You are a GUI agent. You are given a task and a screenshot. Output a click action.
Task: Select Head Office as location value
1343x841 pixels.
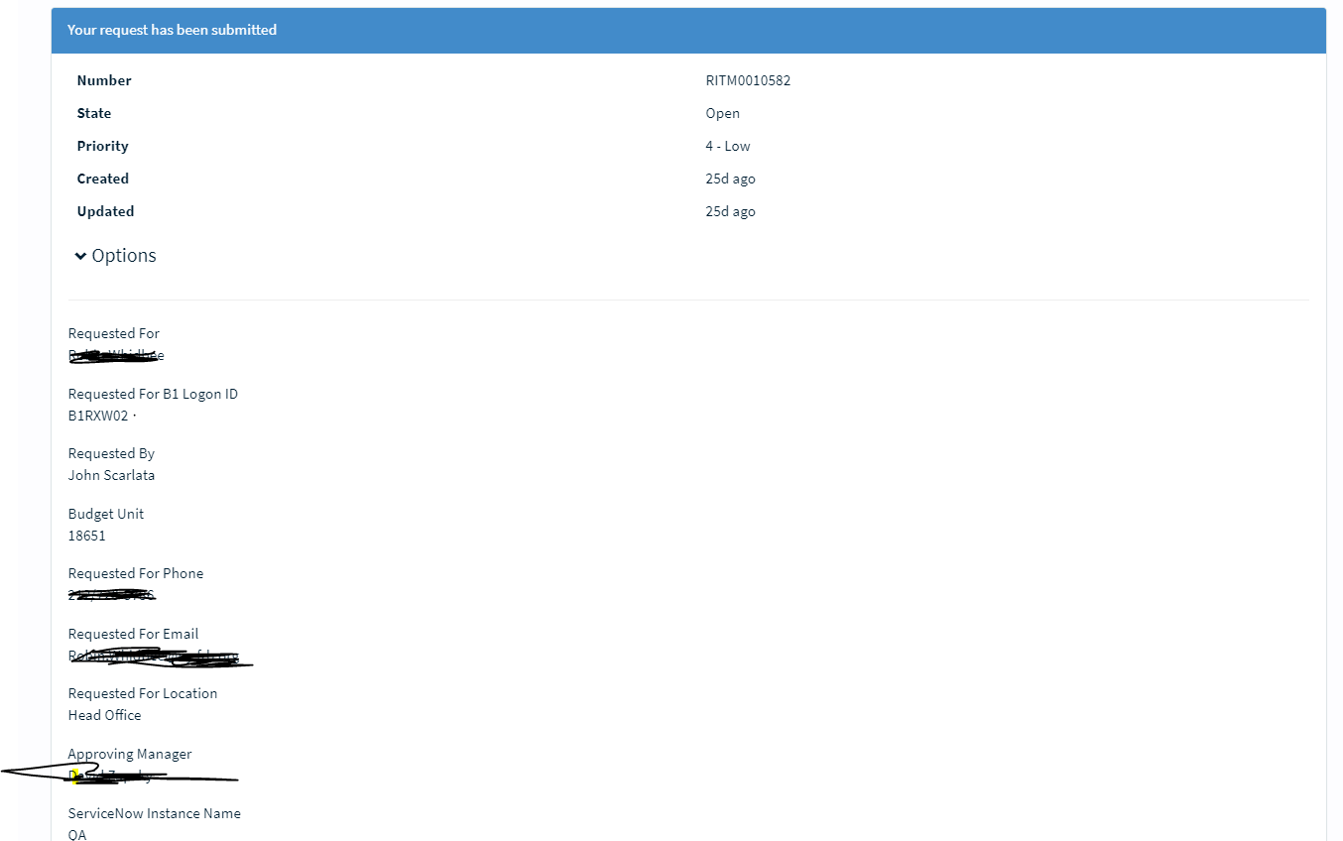coord(104,715)
